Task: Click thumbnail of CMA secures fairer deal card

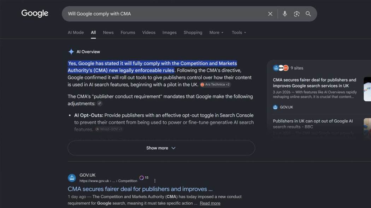Action: tap(367, 89)
